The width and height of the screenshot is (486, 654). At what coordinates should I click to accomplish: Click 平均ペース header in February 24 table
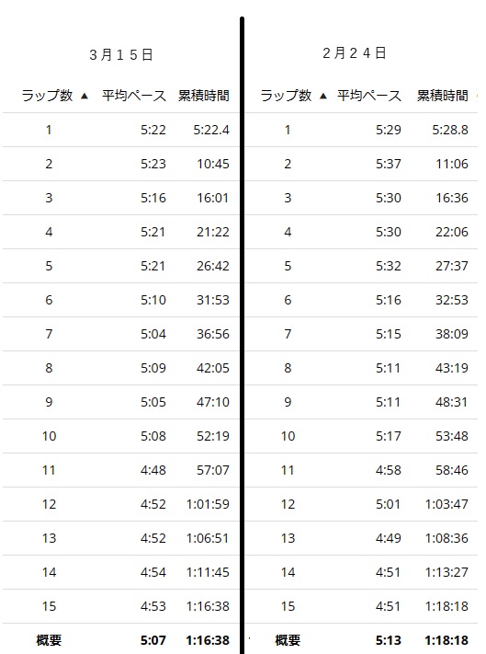(x=369, y=96)
